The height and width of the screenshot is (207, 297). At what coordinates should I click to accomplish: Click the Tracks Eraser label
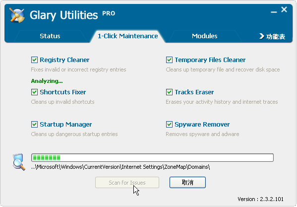[x=194, y=92]
